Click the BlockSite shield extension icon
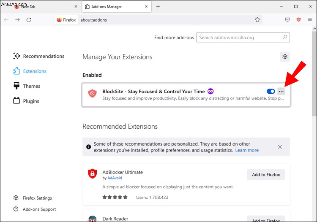 coord(93,93)
